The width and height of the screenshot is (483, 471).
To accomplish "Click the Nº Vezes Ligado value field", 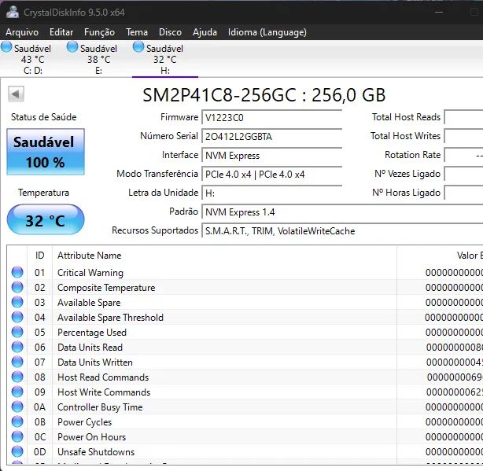I will (463, 175).
